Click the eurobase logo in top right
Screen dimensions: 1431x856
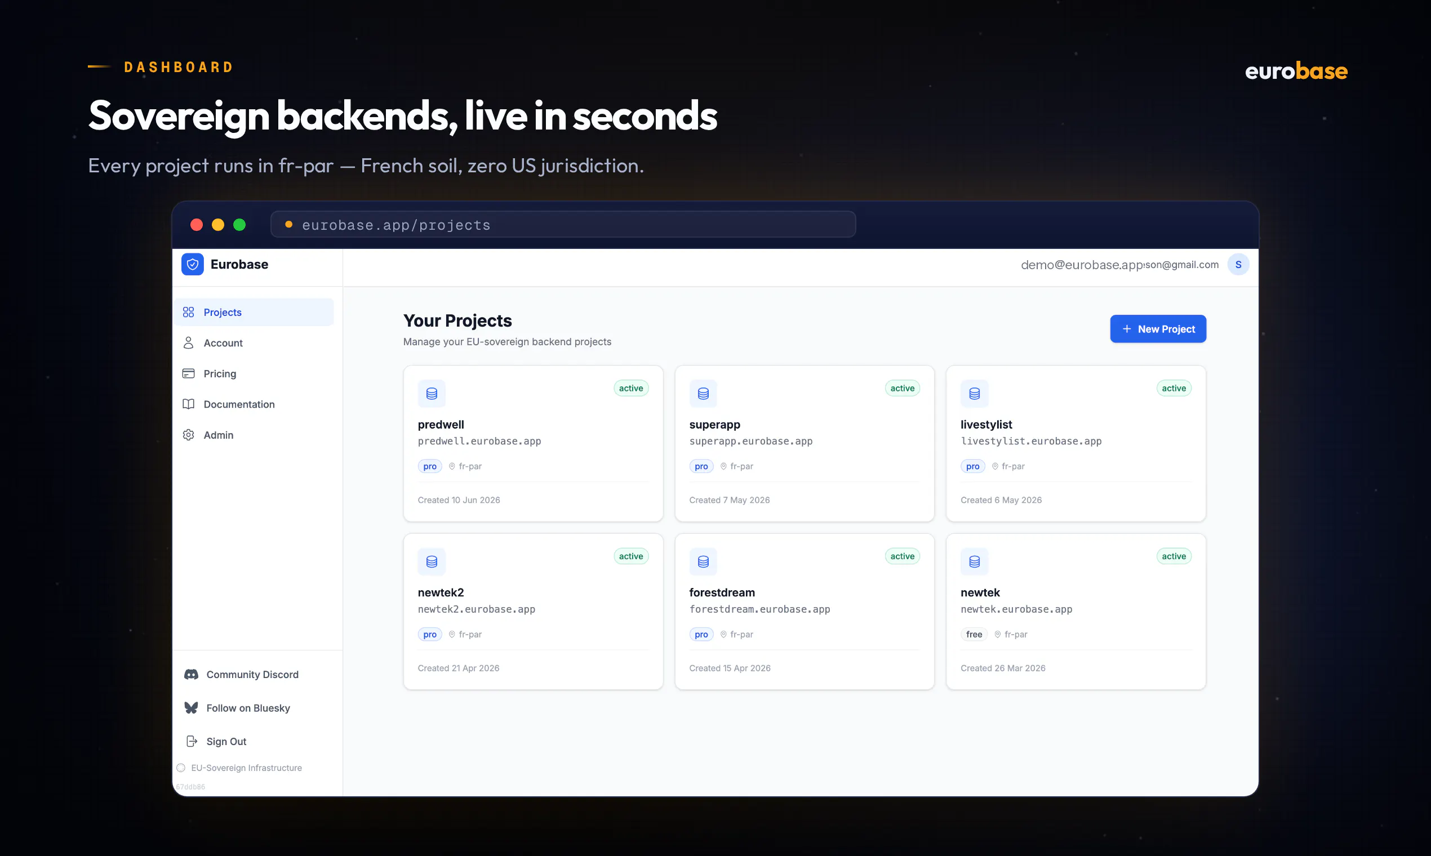click(1295, 71)
